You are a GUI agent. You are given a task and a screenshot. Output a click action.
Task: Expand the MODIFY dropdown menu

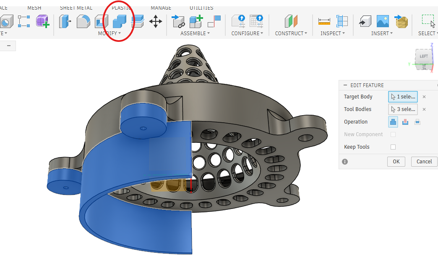[x=109, y=34]
